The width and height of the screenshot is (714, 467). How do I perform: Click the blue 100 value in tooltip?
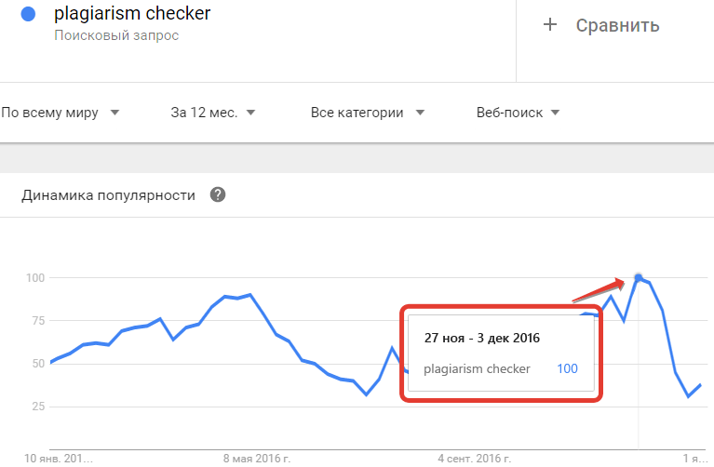click(x=567, y=368)
